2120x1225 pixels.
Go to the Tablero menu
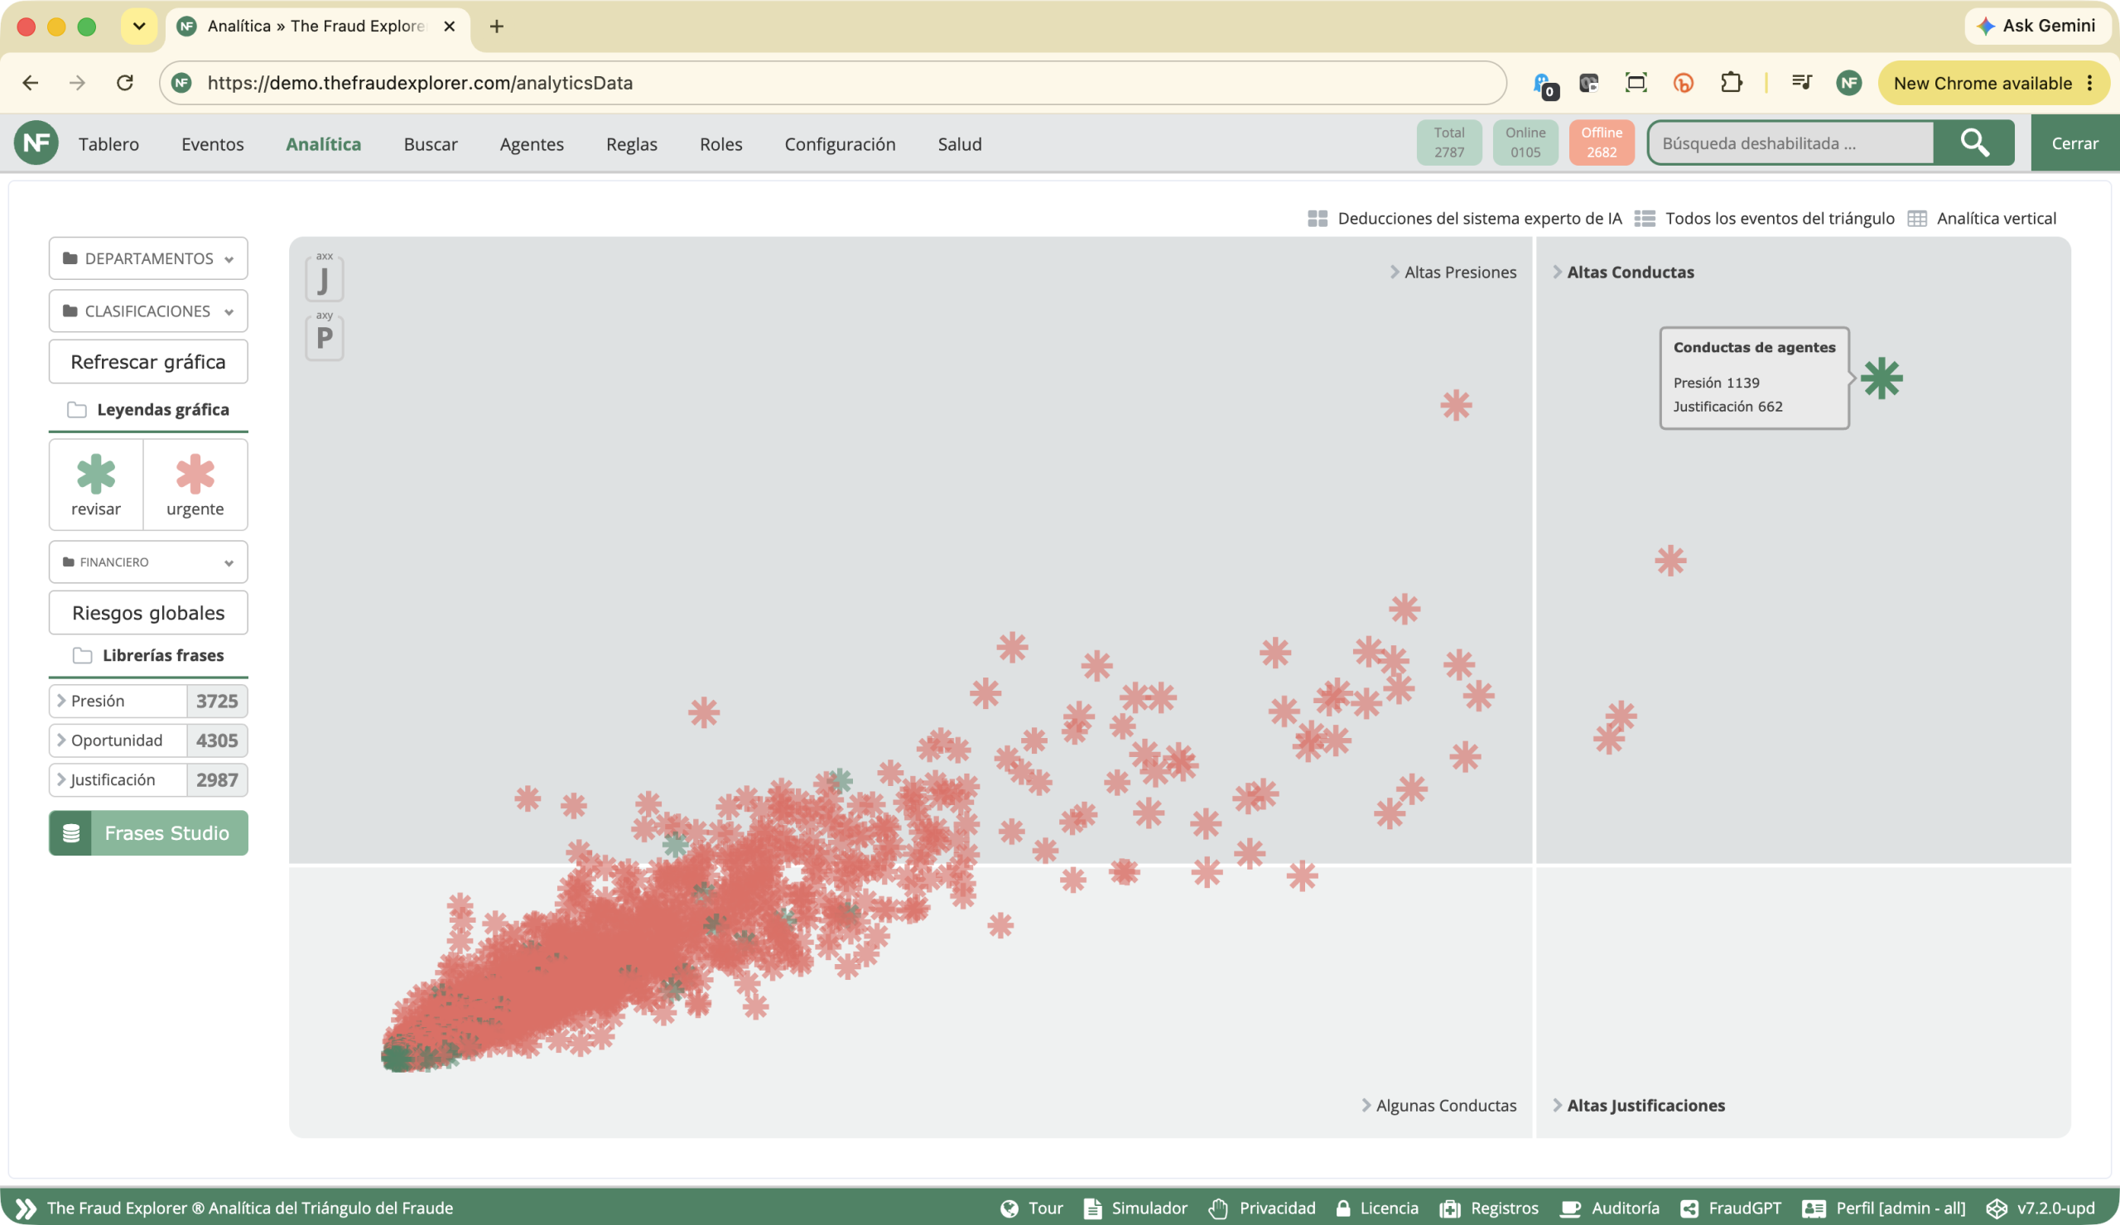[108, 144]
